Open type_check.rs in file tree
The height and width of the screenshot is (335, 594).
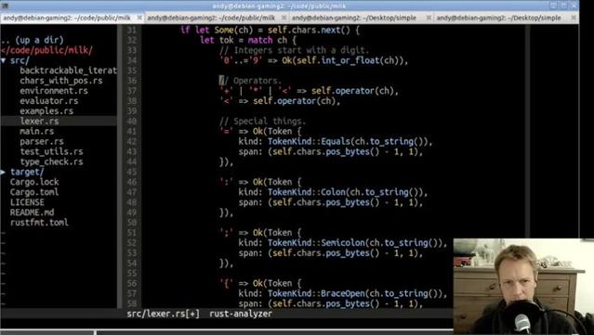coord(51,161)
